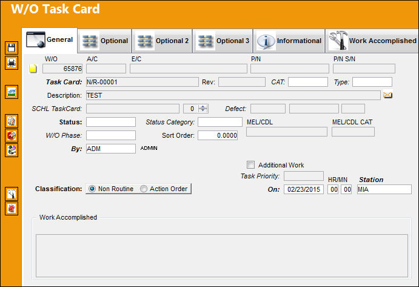Go to the Informational tab

(289, 41)
